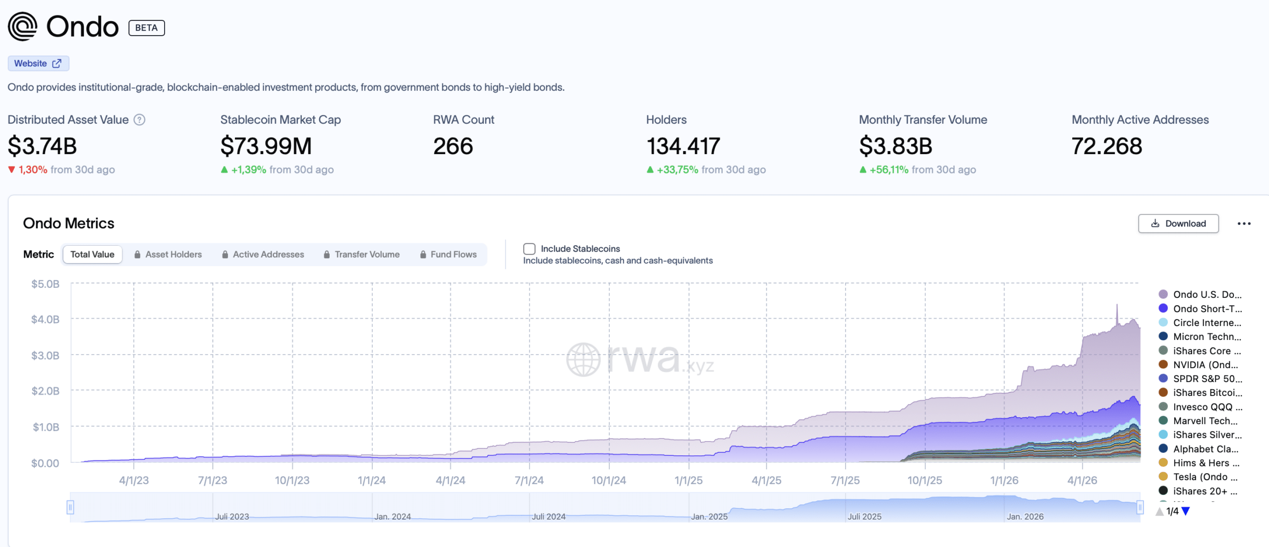Click the $5.0B y-axis label
The height and width of the screenshot is (547, 1269).
pos(45,284)
